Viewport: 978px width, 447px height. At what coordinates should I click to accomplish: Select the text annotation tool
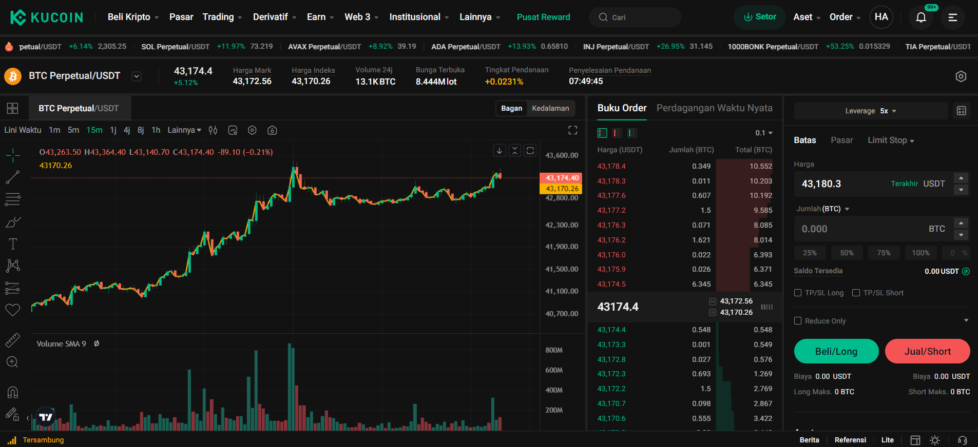click(13, 244)
